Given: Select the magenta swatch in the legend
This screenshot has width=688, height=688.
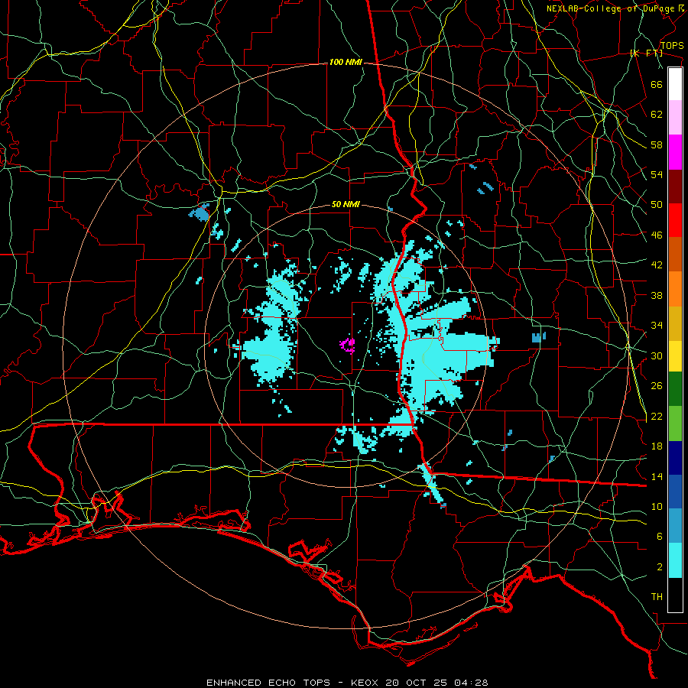Looking at the screenshot, I should (675, 152).
